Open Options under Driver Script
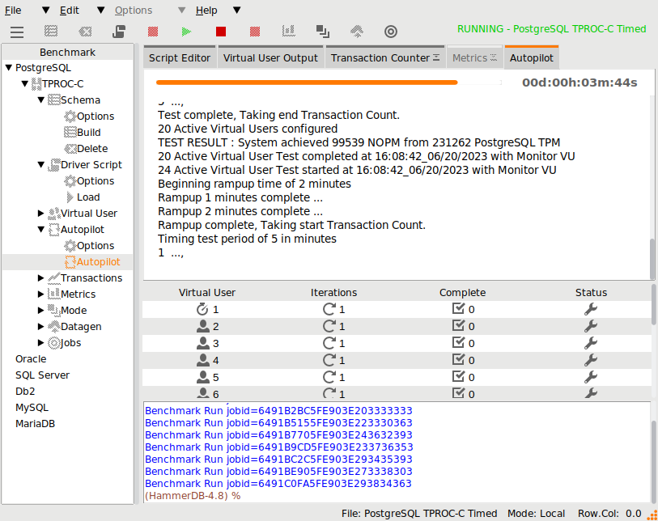Screen dimensions: 658x521 96,180
